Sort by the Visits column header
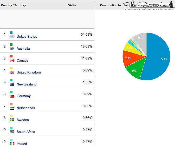Viewport: 175px width, 146px height. click(72, 5)
